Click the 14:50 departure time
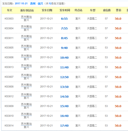Image resolution: width=128 pixels, height=131 pixels. [x=65, y=96]
